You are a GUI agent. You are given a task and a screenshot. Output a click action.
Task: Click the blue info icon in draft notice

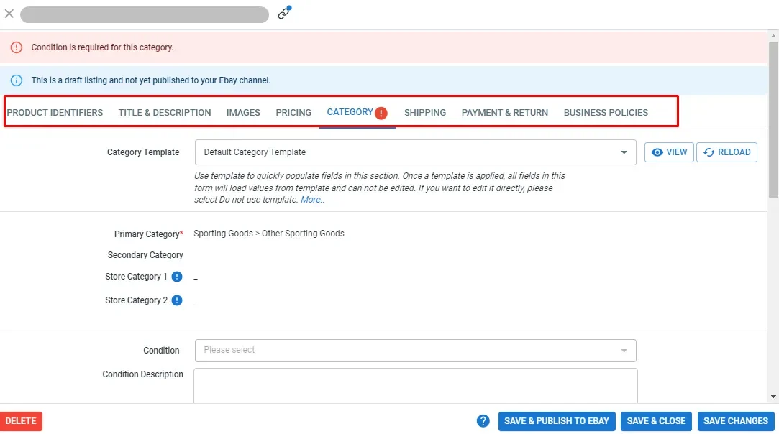(17, 80)
